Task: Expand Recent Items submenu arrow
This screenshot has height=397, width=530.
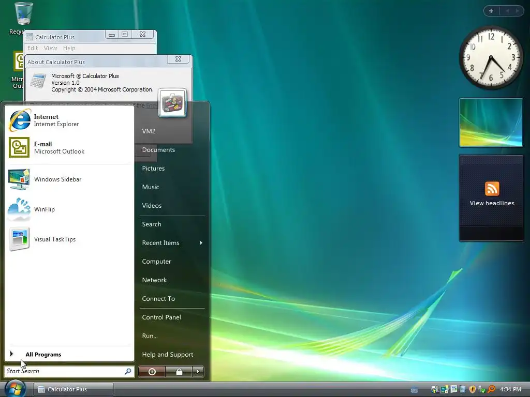Action: 201,243
